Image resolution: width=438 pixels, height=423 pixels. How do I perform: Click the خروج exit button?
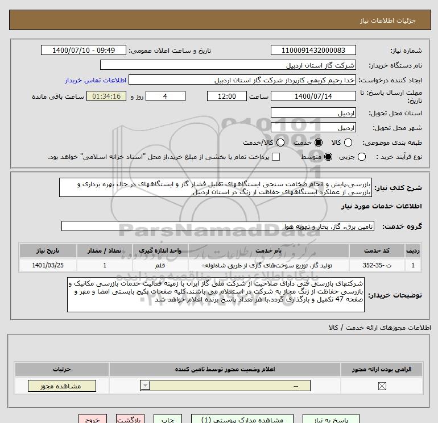93,419
